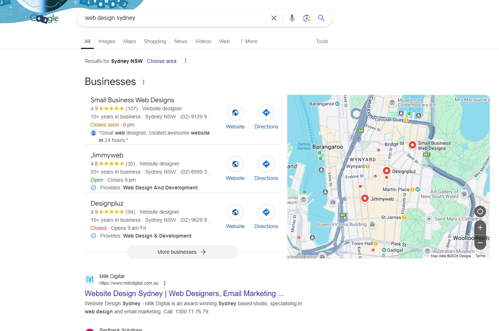Click Small Business Web Designs map pin
Image resolution: width=499 pixels, height=331 pixels.
pyautogui.click(x=412, y=145)
